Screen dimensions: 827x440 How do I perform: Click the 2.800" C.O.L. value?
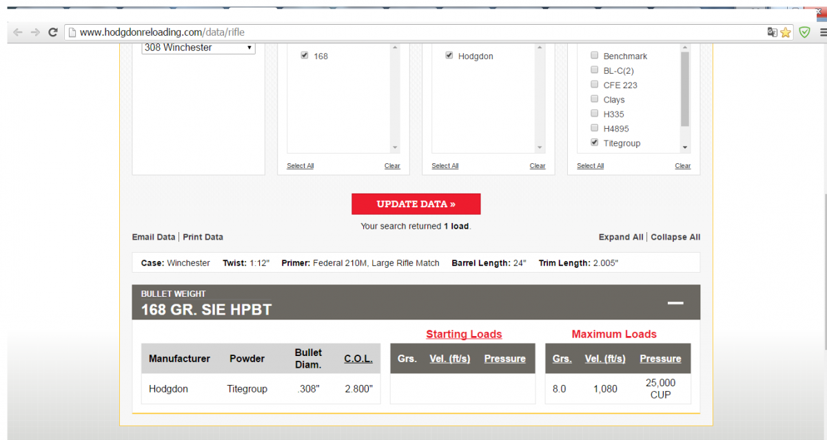coord(358,389)
